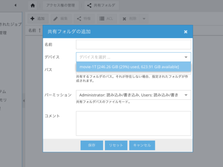The width and height of the screenshot is (223, 167).
Task: Click the ACL list toolbar button
Action: [107, 19]
